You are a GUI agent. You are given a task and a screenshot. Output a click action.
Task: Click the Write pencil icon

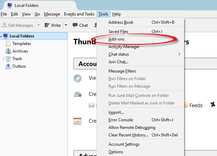(47, 25)
